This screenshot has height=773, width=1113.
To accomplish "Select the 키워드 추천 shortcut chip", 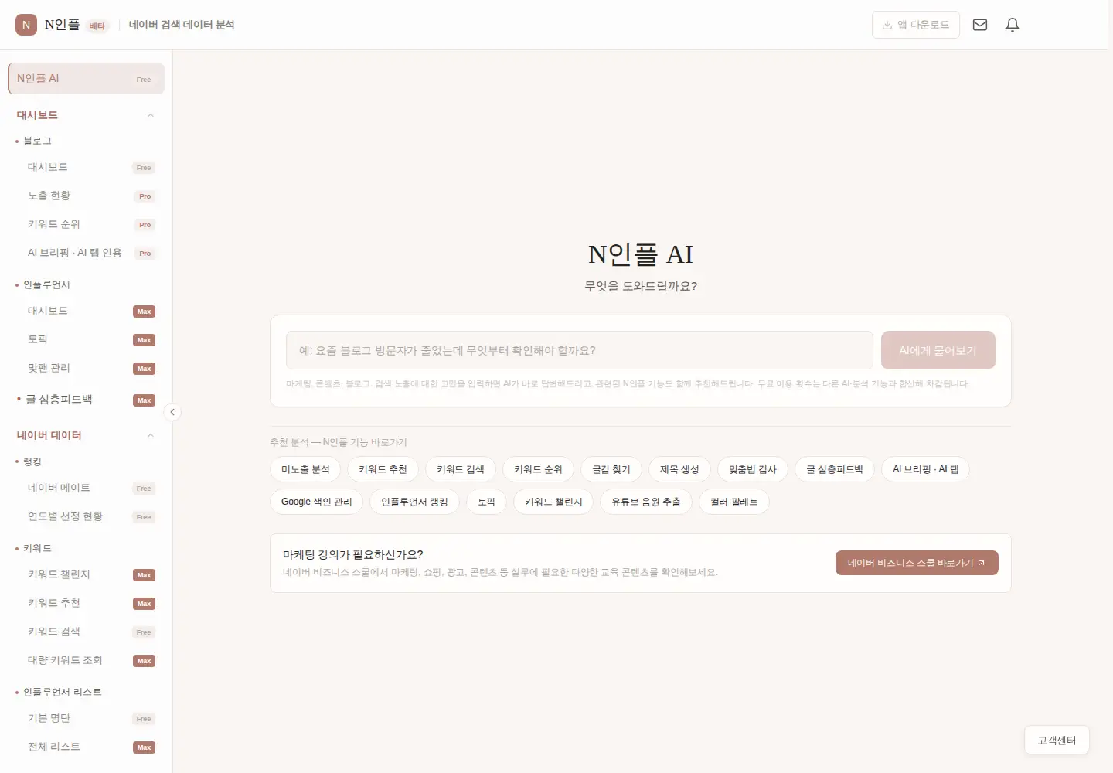I will tap(383, 469).
